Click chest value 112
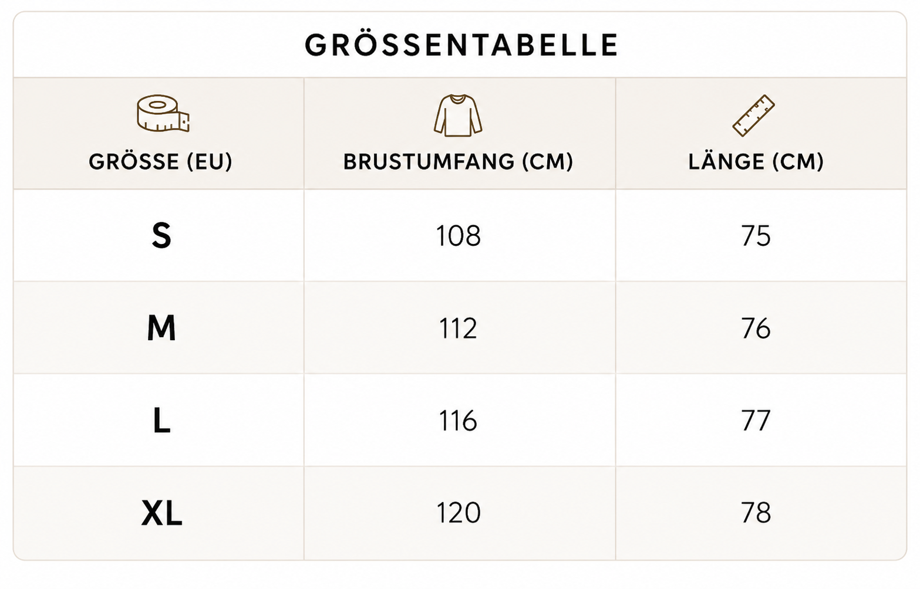Viewport: 920px width, 589px height. [458, 328]
